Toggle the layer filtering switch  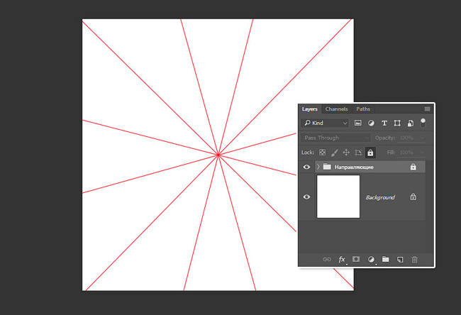point(423,123)
